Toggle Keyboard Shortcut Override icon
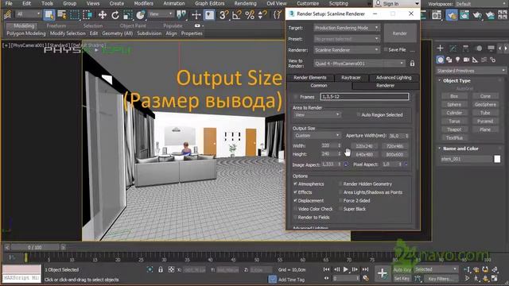509x286 pixels. pyautogui.click(x=209, y=14)
